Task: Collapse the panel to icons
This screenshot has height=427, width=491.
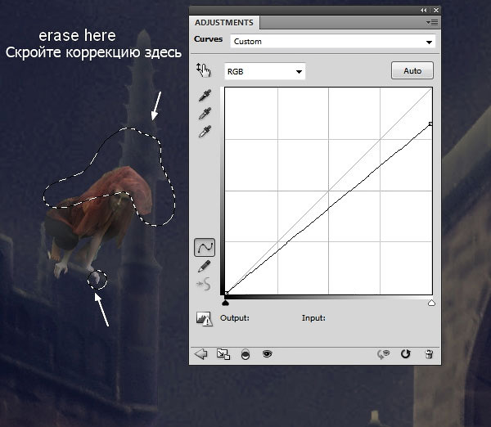Action: [x=424, y=11]
